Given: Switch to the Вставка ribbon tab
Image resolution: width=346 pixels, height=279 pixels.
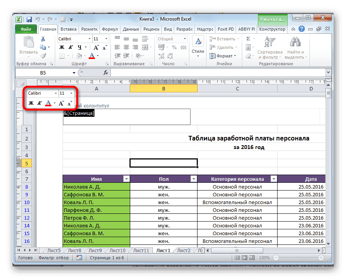Looking at the screenshot, I should (x=68, y=29).
